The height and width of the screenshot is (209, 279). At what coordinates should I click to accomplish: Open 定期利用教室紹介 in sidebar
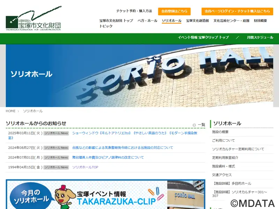point(225,158)
